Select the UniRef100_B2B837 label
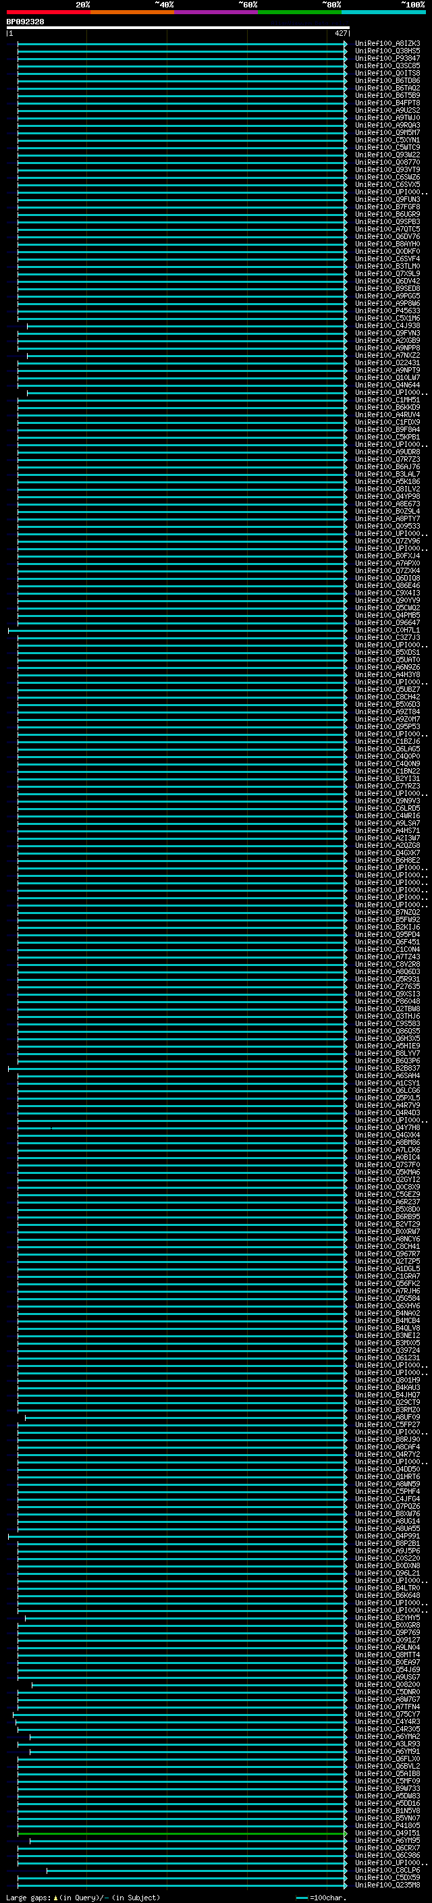This screenshot has width=432, height=1903. tap(387, 1068)
